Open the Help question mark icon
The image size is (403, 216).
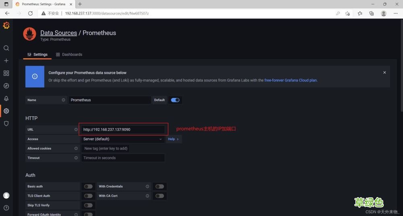click(6, 208)
